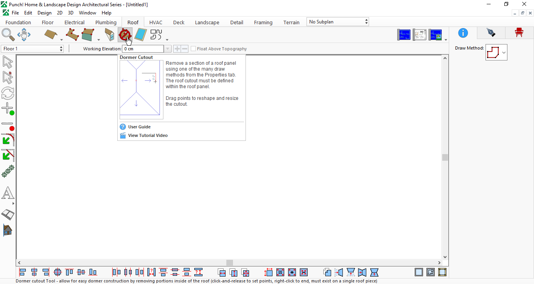Select the plain arrow selection tool
Screen dimensions: 534x284
click(7, 62)
